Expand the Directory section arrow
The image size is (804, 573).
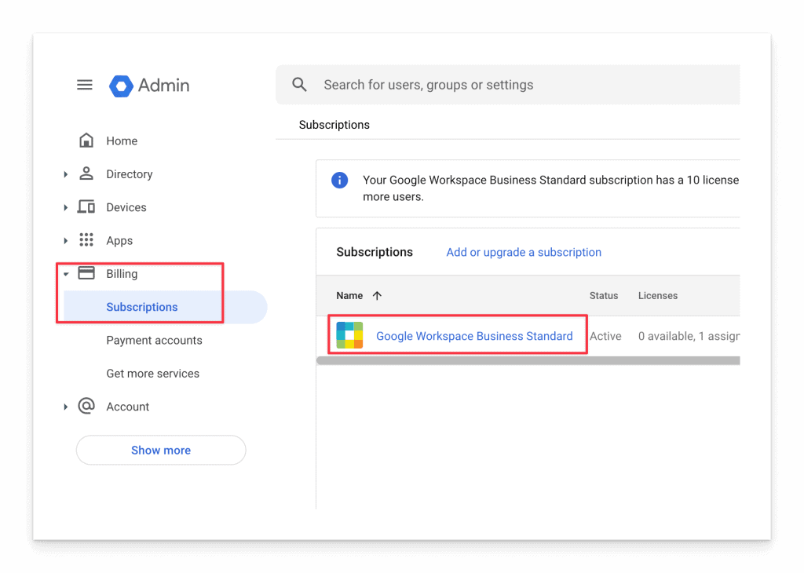pyautogui.click(x=66, y=174)
